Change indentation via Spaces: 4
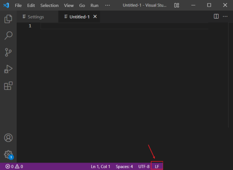The width and height of the screenshot is (233, 170). [124, 167]
